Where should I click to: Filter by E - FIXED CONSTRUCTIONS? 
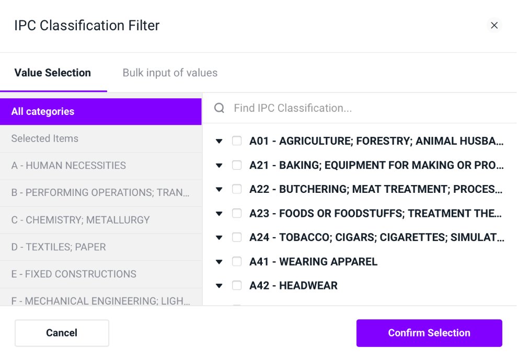coord(100,274)
